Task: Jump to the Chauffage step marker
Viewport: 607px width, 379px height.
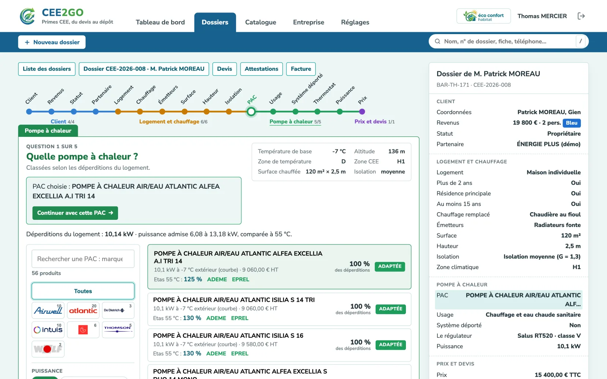Action: (x=140, y=111)
